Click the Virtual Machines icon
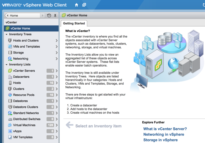 (10, 125)
